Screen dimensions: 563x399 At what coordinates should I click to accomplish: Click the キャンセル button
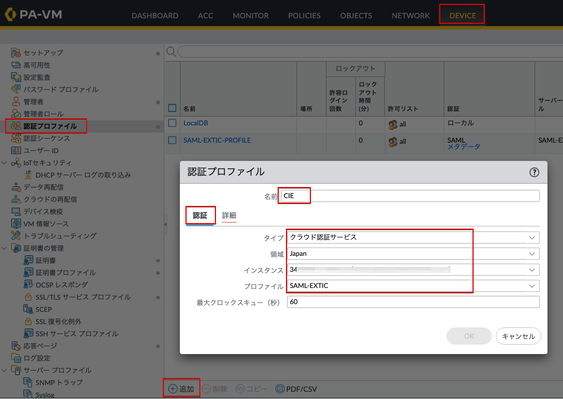518,336
